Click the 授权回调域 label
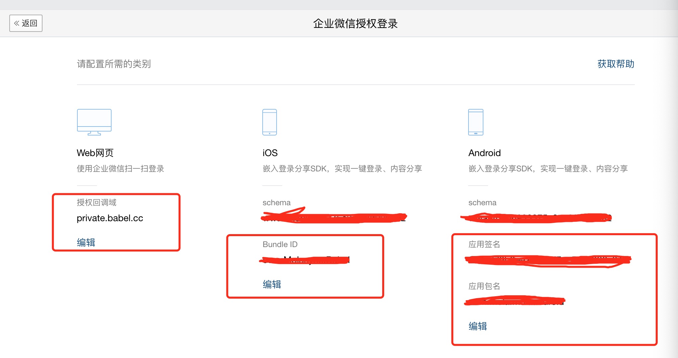This screenshot has height=358, width=678. coord(97,203)
